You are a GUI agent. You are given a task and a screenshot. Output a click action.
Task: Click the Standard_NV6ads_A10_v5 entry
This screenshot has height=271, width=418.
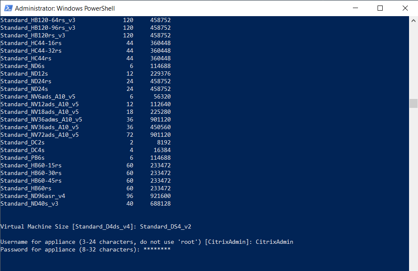(x=38, y=97)
